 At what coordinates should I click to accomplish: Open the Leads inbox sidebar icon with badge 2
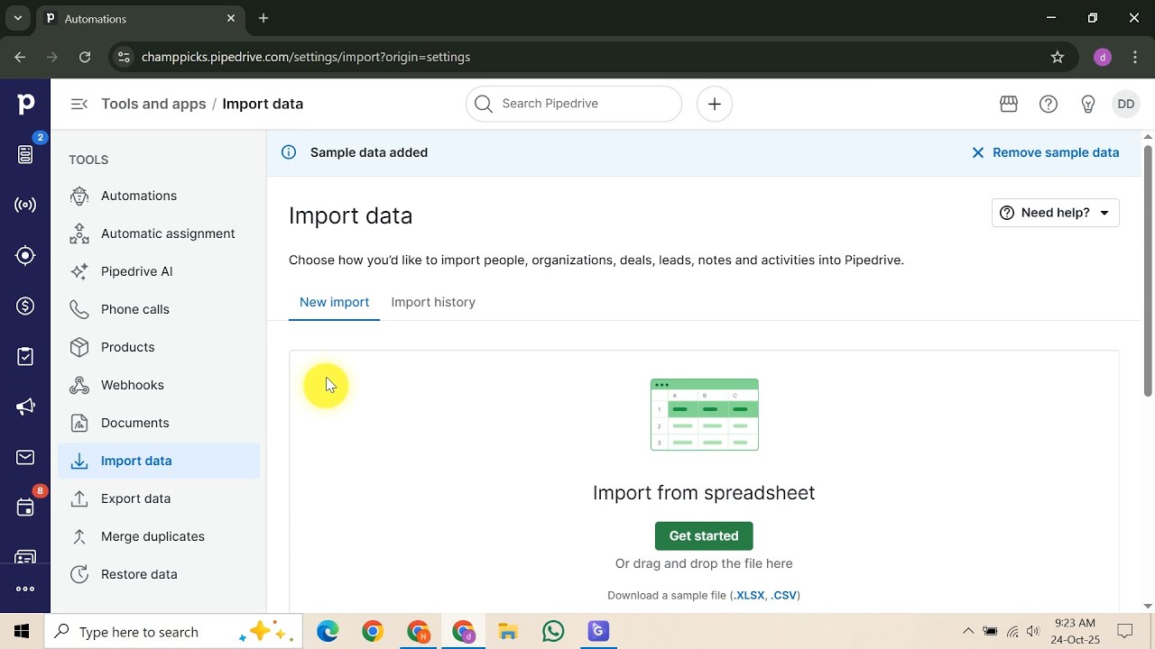(25, 154)
